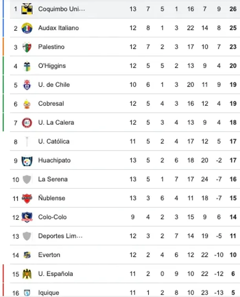Click Coquimbo Unido's 26 points total

tap(233, 9)
